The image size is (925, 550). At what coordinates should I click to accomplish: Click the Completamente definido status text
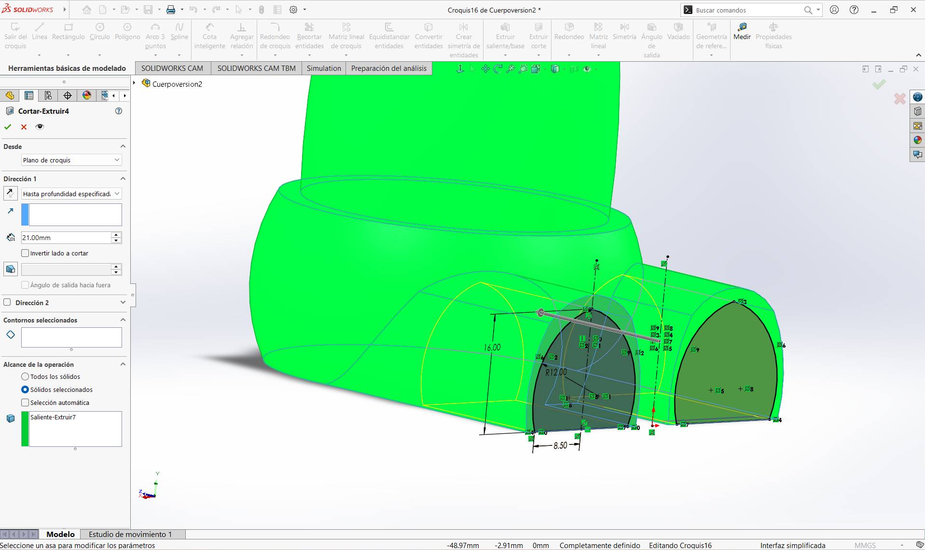click(x=600, y=545)
